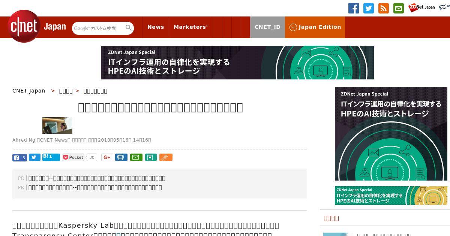Image resolution: width=450 pixels, height=236 pixels.
Task: Share article on Google Plus
Action: pos(107,157)
